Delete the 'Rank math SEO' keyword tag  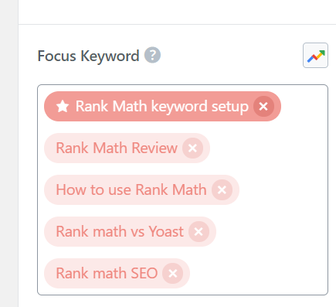[172, 274]
